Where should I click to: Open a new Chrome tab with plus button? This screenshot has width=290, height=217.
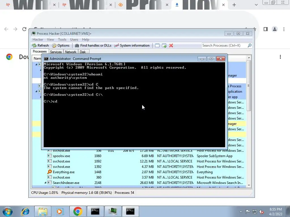point(234,5)
